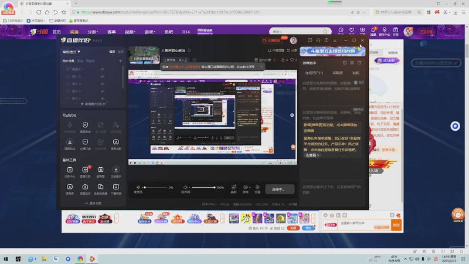Viewport: 469px width, 264px height.
Task: Click the orange 发送 send button
Action: pos(396,225)
